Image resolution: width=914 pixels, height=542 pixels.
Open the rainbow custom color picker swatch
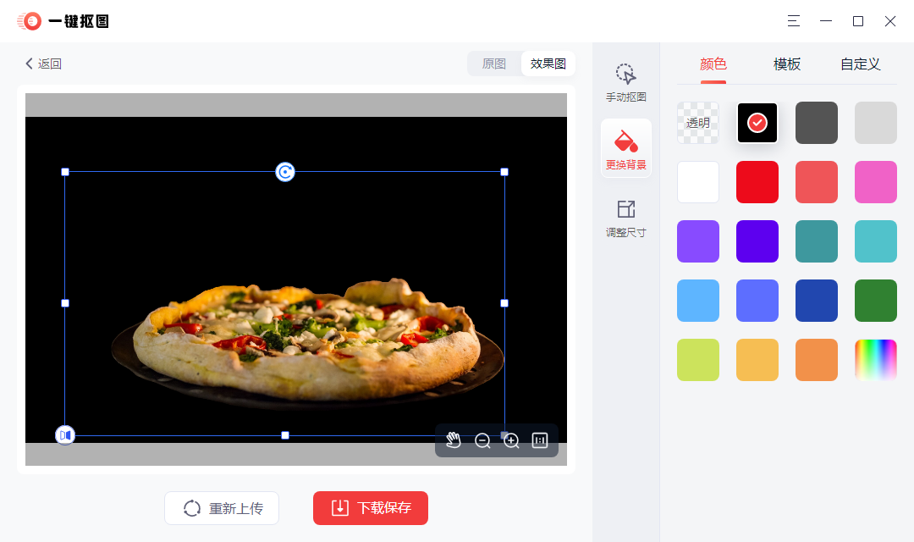(875, 359)
